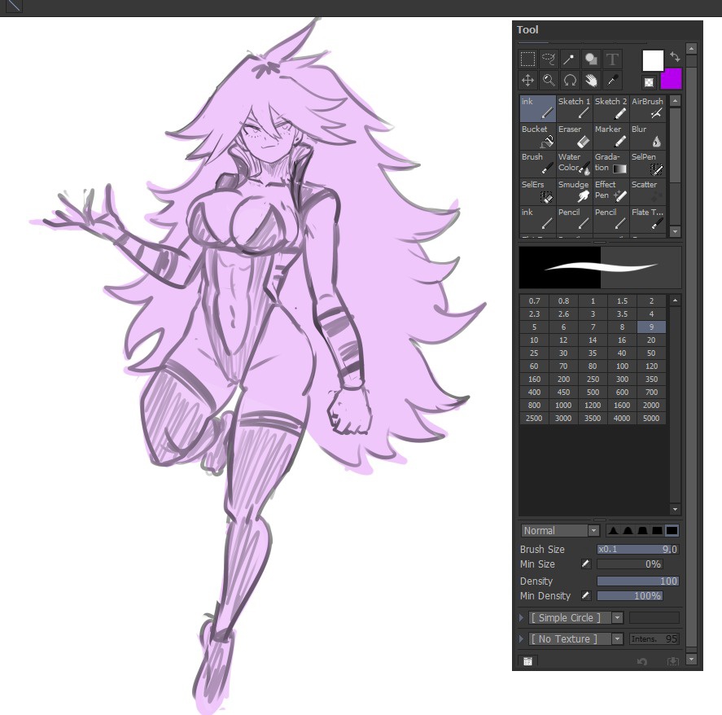722x715 pixels.
Task: Adjust the Density slider
Action: pyautogui.click(x=637, y=581)
